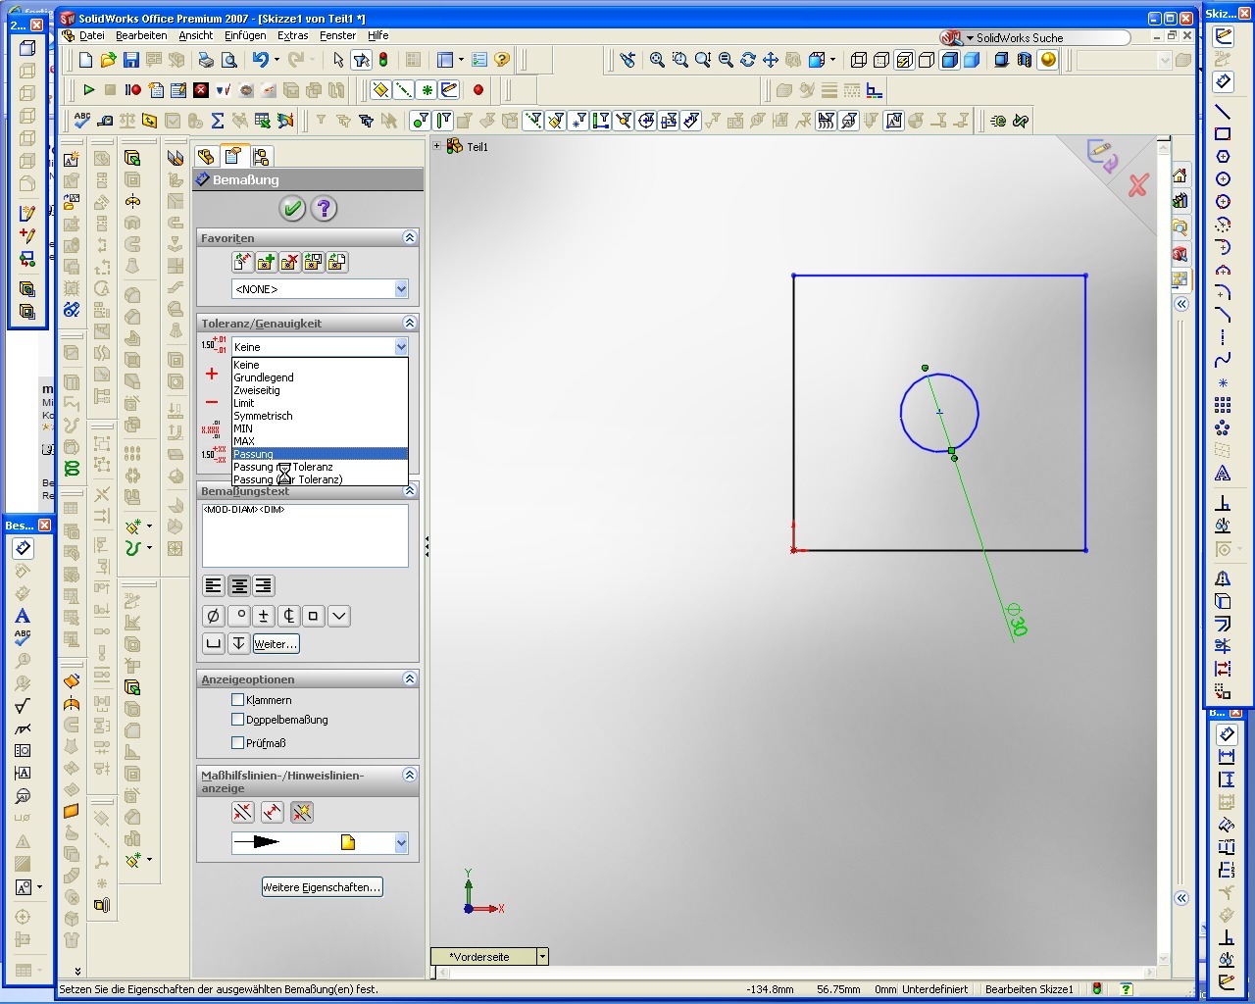Click the Print icon
The height and width of the screenshot is (1004, 1255).
click(206, 60)
